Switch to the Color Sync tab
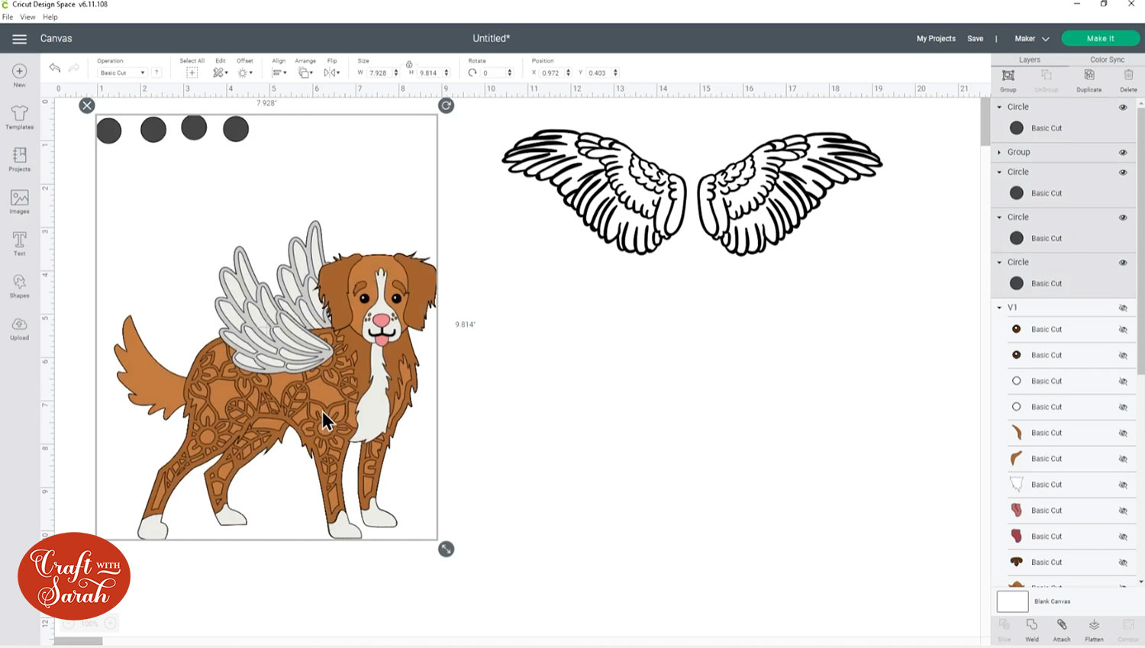The height and width of the screenshot is (648, 1145). (1107, 60)
